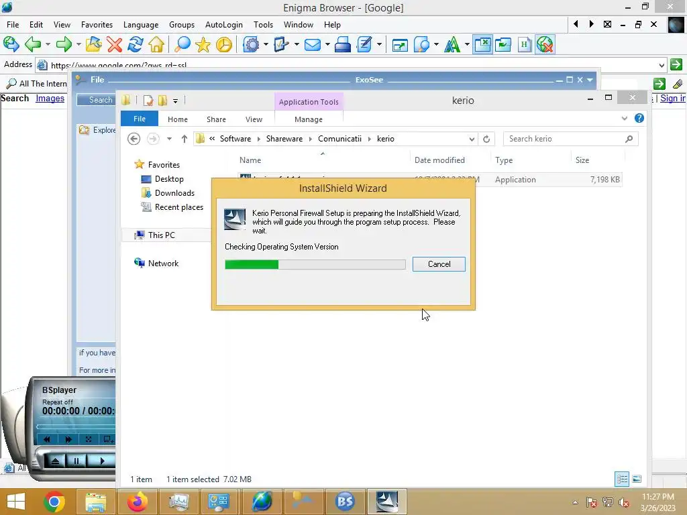Click the green Go arrow beside Address bar
Image resolution: width=687 pixels, height=515 pixels.
(x=676, y=65)
